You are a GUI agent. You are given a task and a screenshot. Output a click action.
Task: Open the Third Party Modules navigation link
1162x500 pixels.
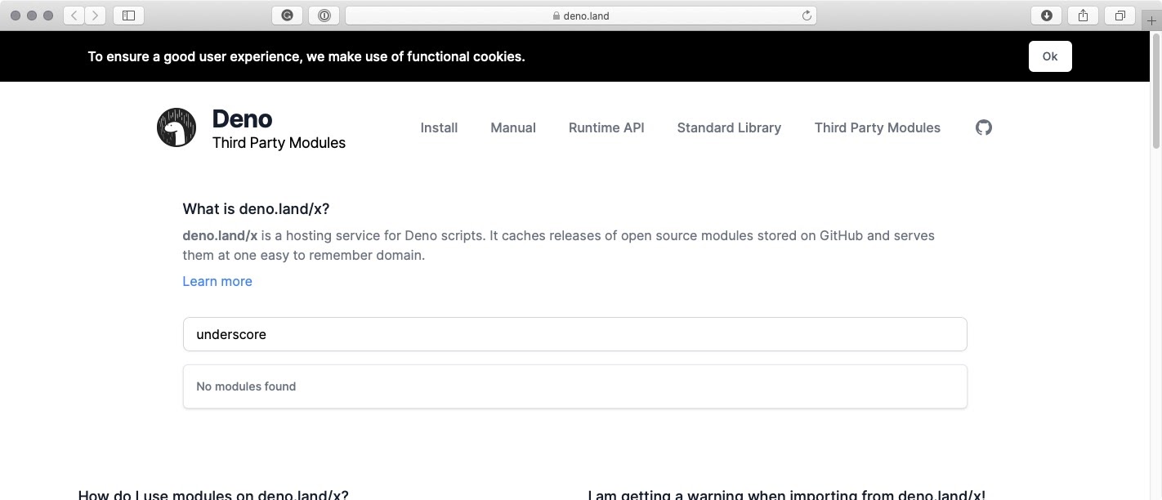click(x=878, y=127)
